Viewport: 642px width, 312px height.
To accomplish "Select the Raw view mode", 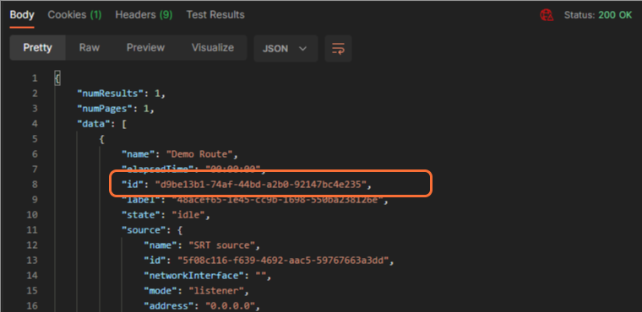I will pyautogui.click(x=90, y=48).
